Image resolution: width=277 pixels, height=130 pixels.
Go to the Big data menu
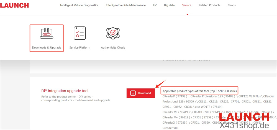click(x=169, y=5)
